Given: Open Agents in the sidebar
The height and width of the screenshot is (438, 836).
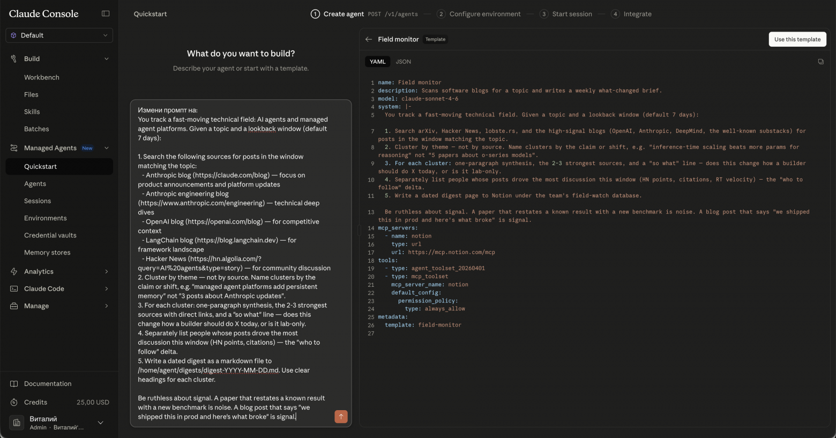Looking at the screenshot, I should [x=59, y=183].
